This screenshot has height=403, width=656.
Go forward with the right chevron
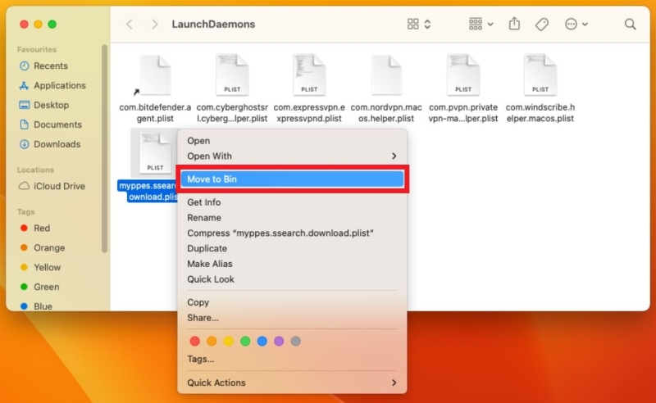pos(155,25)
